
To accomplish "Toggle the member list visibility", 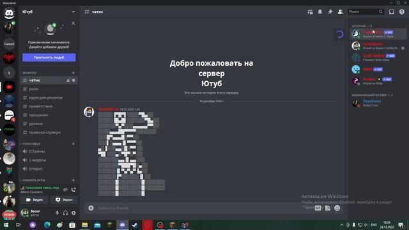I will pos(341,11).
